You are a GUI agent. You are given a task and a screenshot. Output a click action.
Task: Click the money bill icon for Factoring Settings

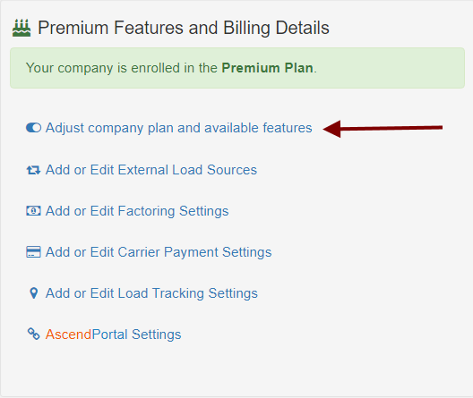33,211
